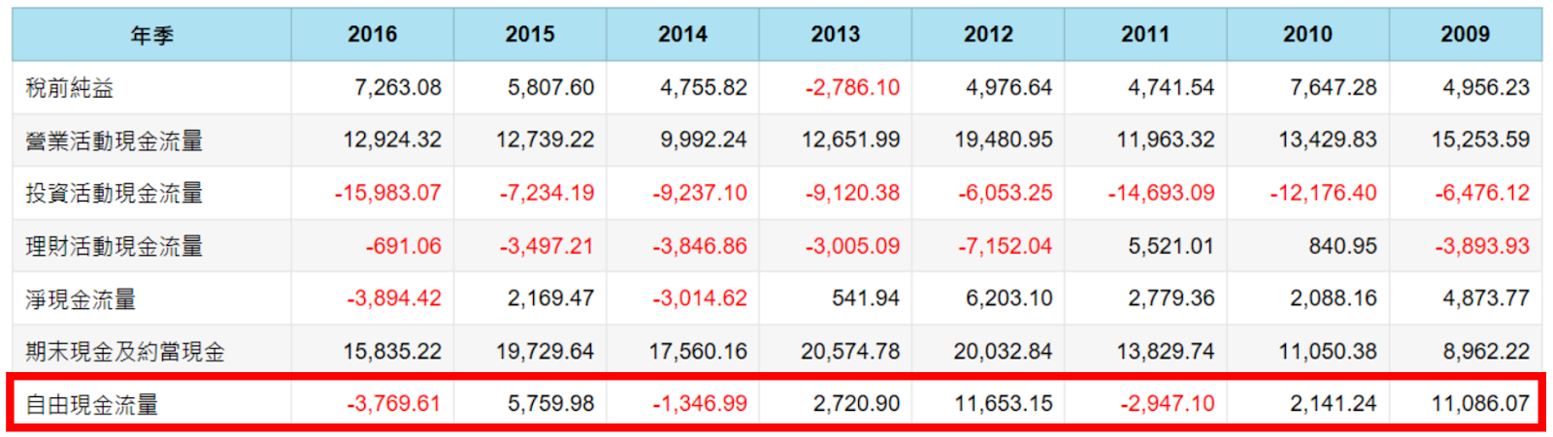
Task: Select the 2014 column header
Action: point(682,35)
